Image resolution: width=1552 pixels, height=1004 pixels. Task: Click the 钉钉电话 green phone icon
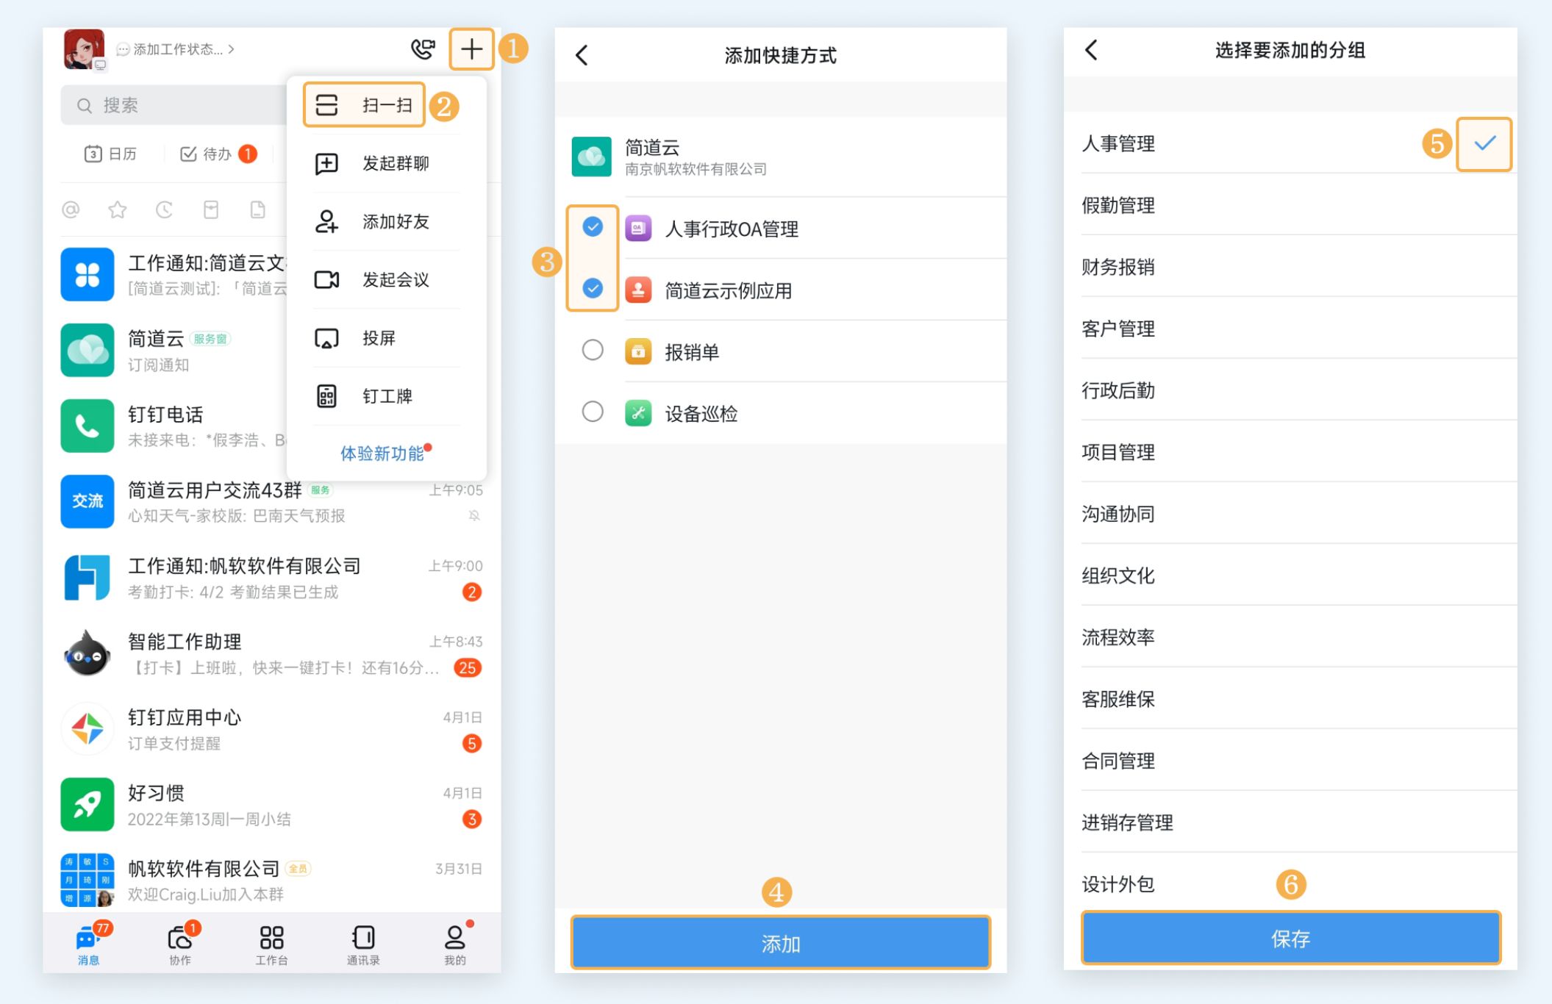[87, 426]
